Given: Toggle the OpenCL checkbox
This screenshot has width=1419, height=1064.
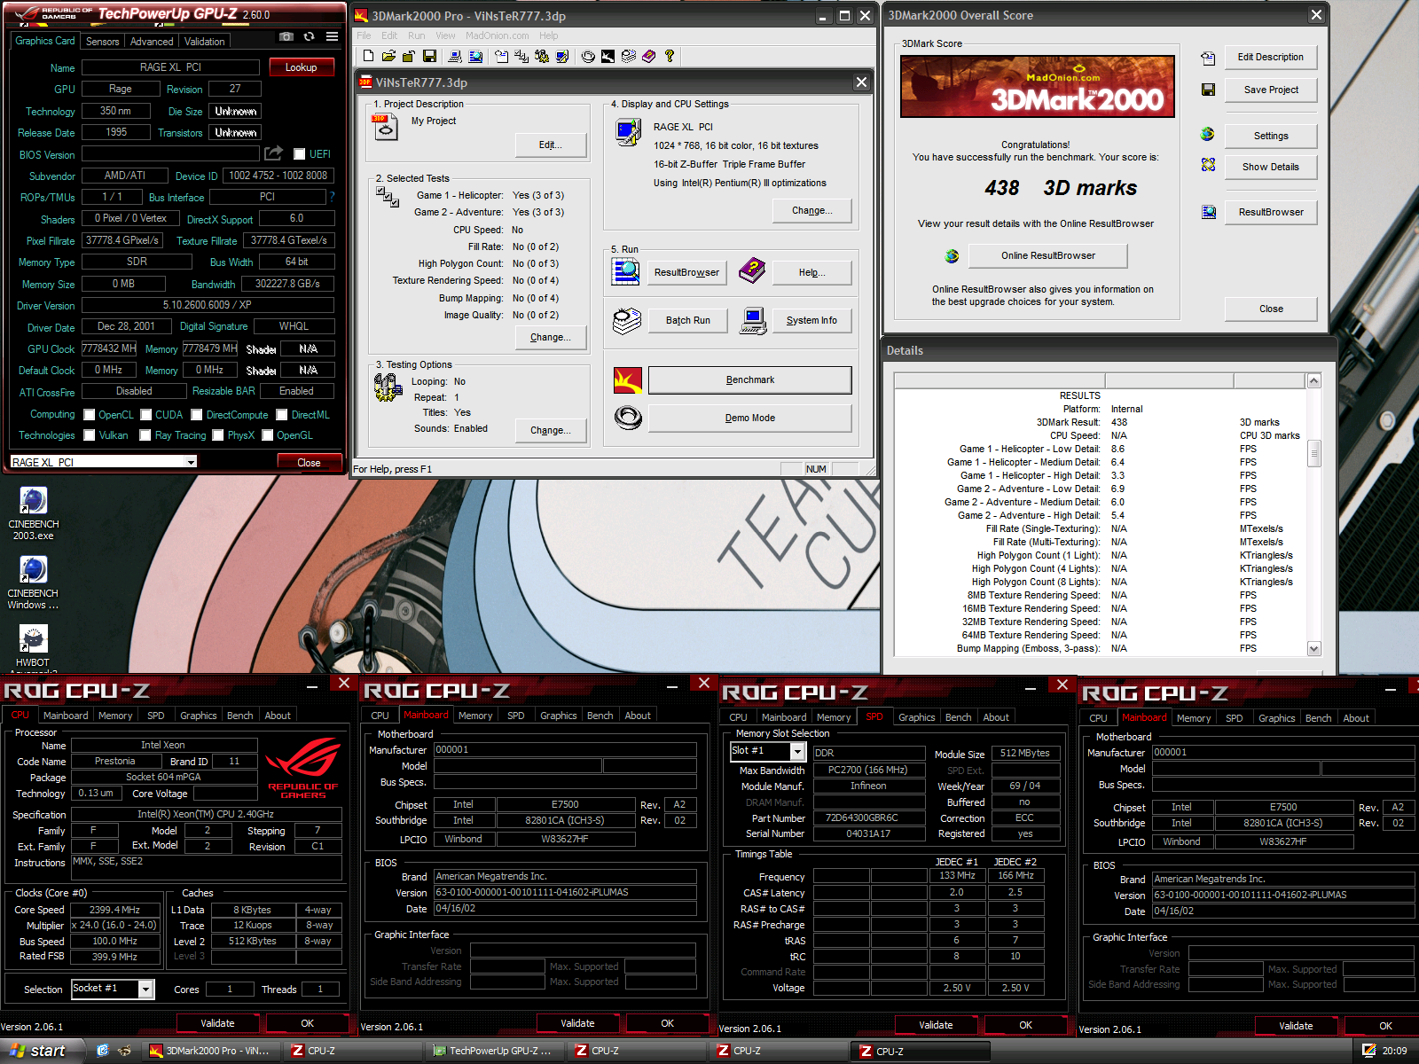Looking at the screenshot, I should coord(89,415).
